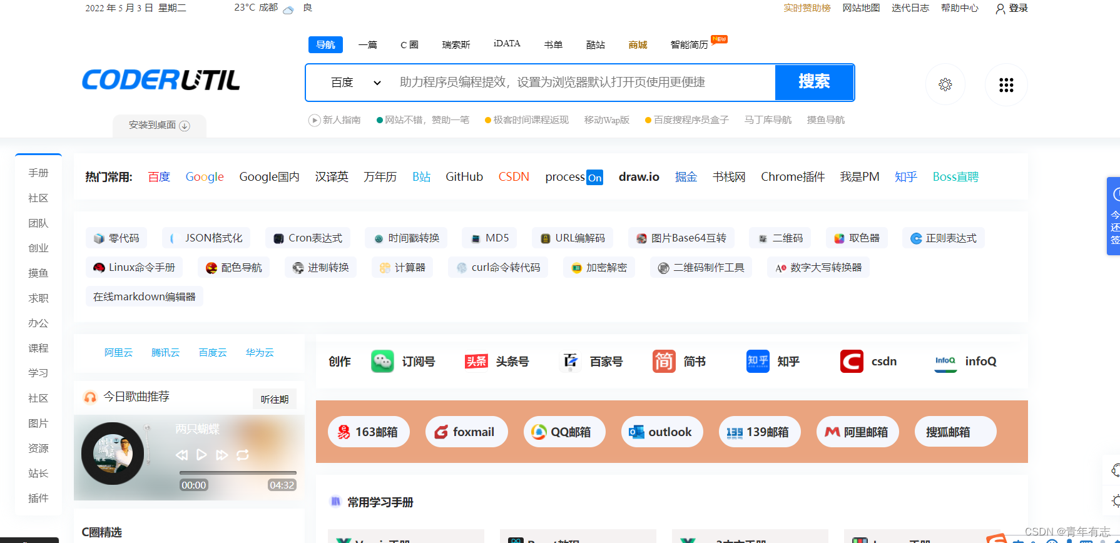This screenshot has height=543, width=1120.
Task: Select the iDATA tab
Action: point(507,44)
